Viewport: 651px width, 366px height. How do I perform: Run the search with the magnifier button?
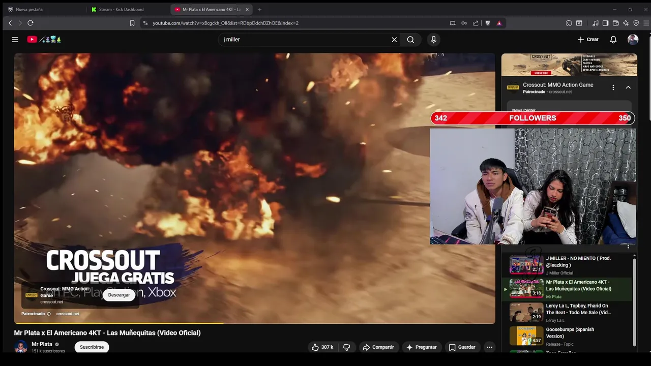[x=410, y=40]
